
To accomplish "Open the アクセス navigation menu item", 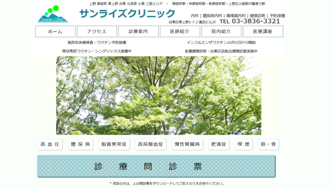I will [x=97, y=31].
